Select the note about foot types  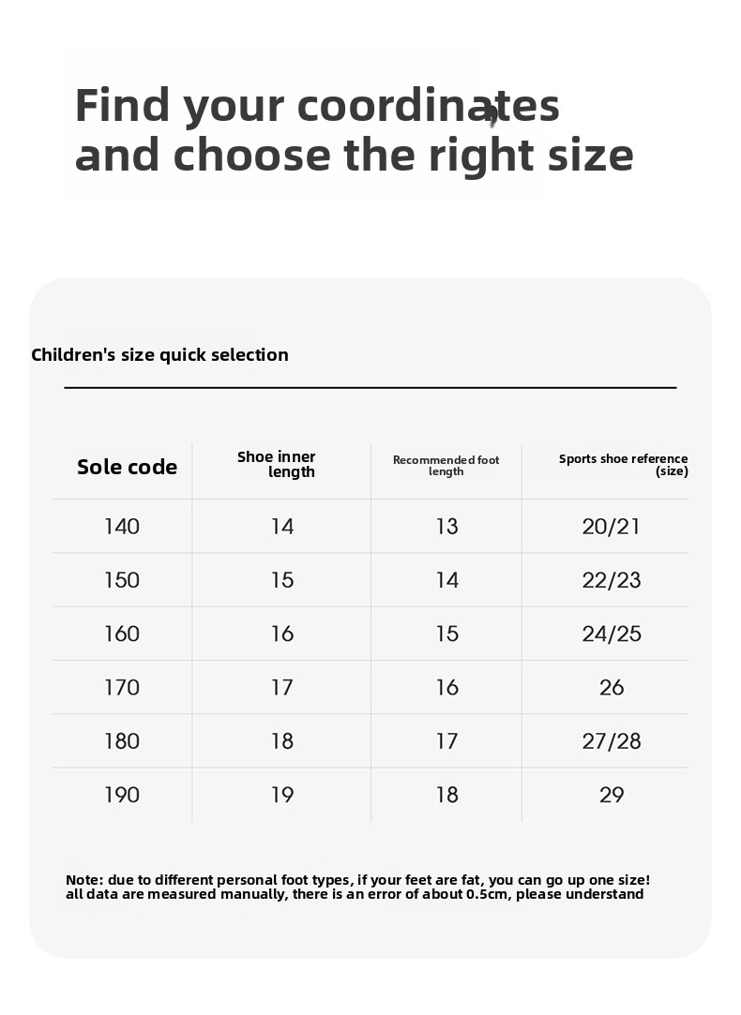pos(357,887)
